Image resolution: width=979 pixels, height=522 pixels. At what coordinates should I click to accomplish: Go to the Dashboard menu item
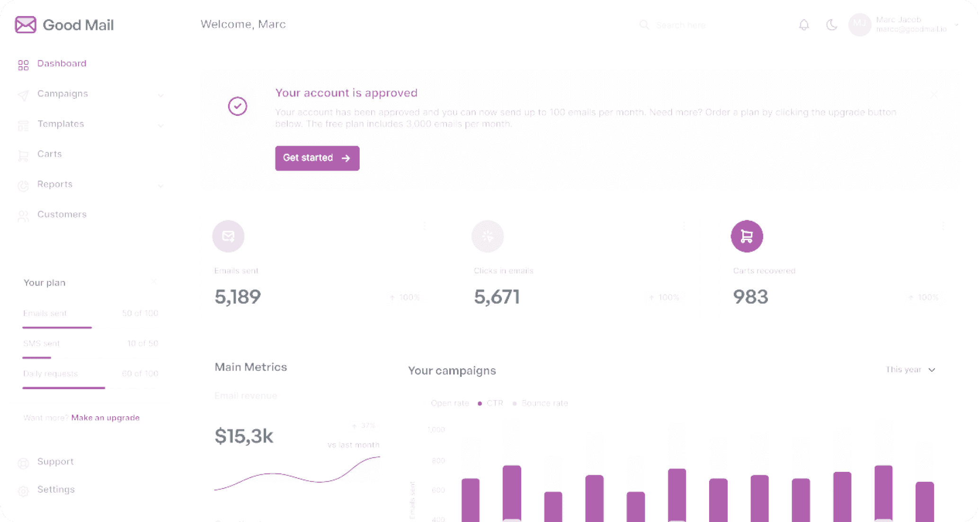point(62,63)
